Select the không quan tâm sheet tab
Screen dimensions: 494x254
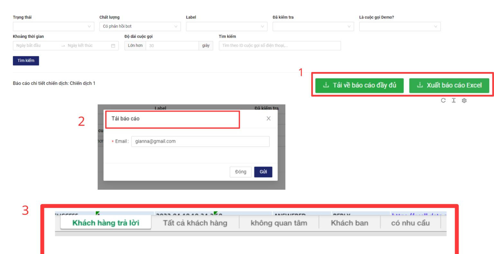(279, 223)
